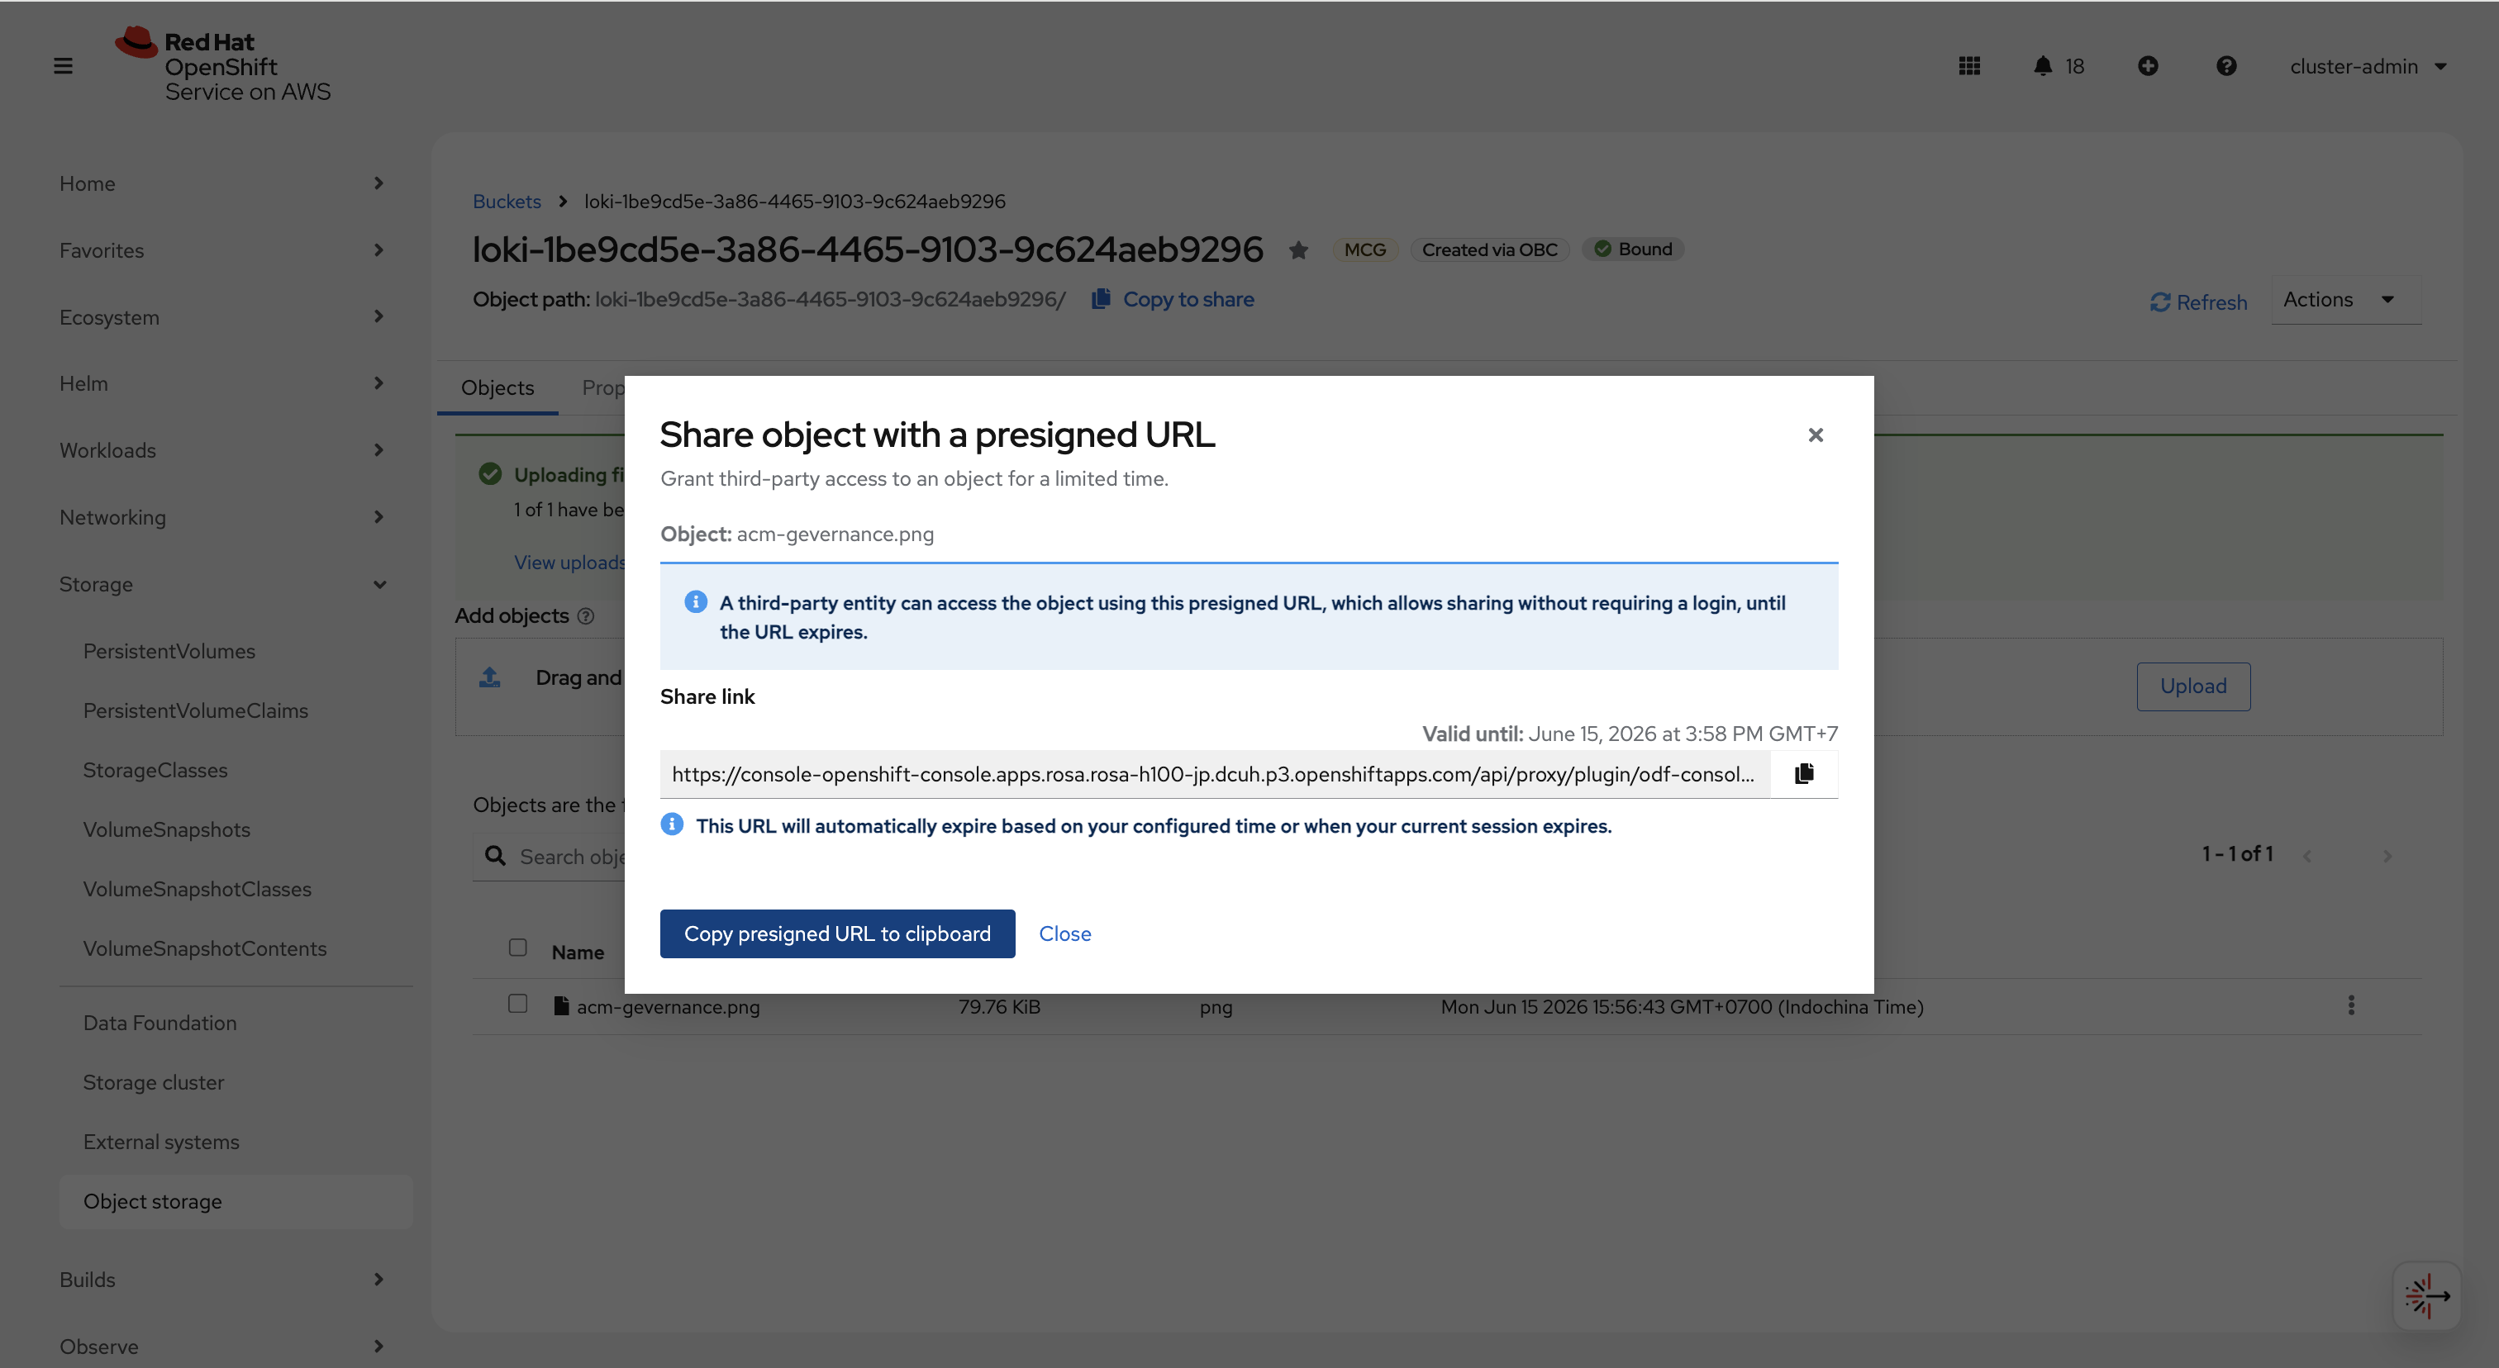Click the Bound status badge
Image resolution: width=2499 pixels, height=1368 pixels.
pyautogui.click(x=1633, y=249)
